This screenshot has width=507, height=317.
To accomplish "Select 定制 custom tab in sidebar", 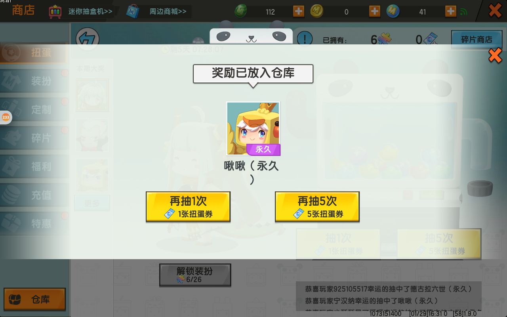I will (x=34, y=110).
